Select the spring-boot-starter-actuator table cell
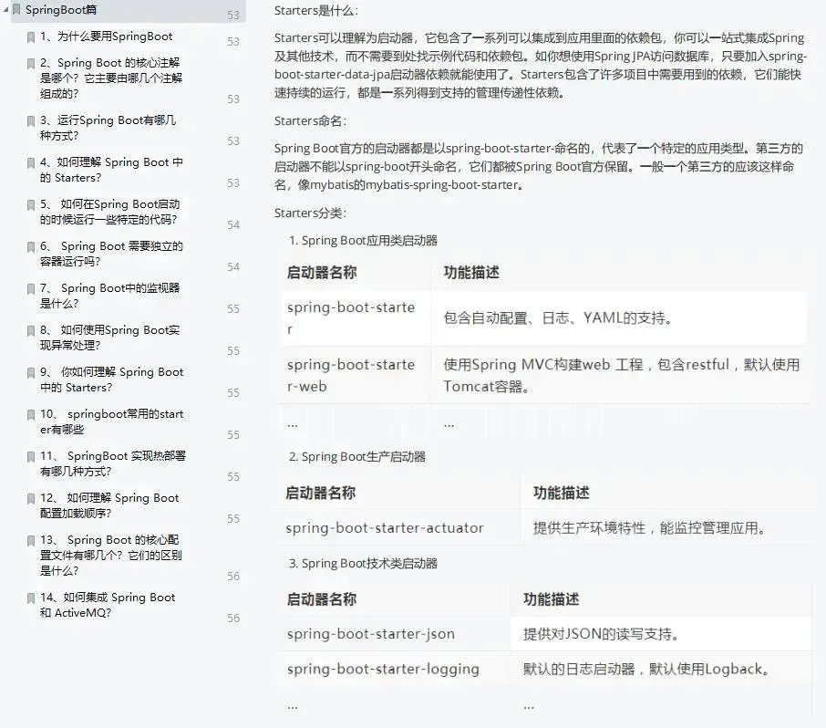 [384, 527]
